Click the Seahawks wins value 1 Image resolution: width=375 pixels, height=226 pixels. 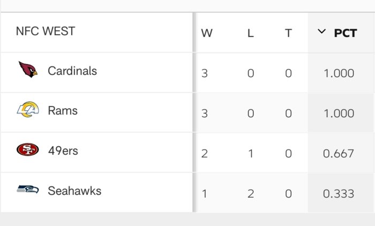205,193
